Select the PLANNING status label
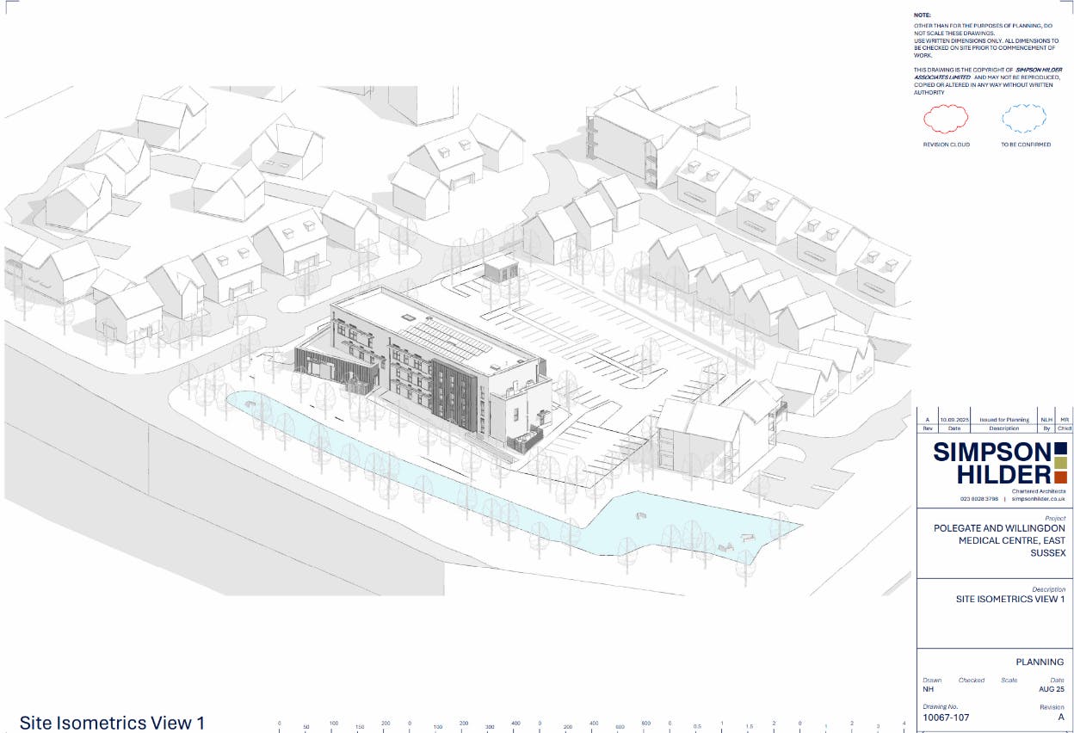Image resolution: width=1074 pixels, height=733 pixels. (1041, 662)
